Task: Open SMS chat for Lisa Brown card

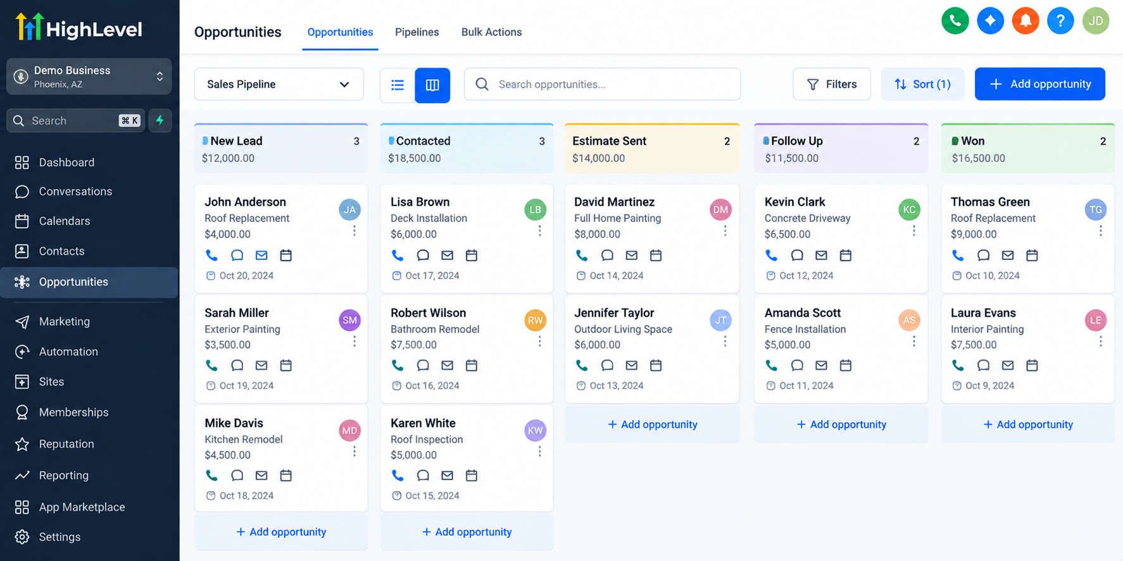Action: pos(423,256)
